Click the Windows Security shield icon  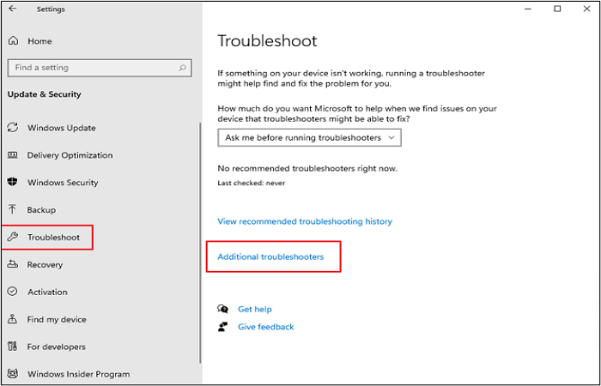pyautogui.click(x=13, y=183)
